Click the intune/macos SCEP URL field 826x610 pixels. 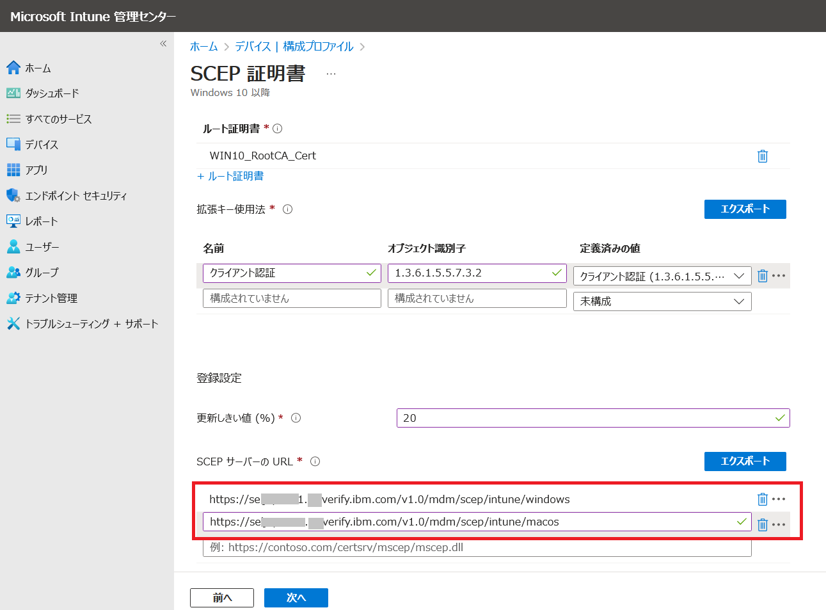tap(477, 522)
